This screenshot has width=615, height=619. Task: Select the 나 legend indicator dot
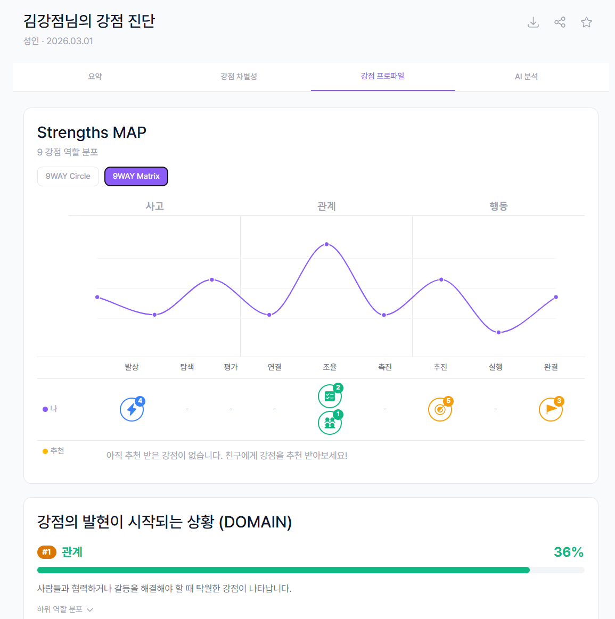45,408
